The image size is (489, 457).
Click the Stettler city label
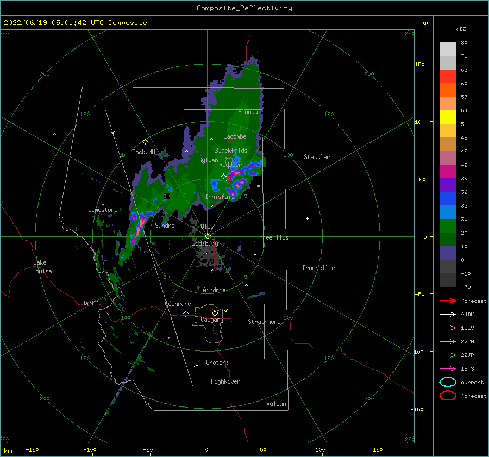[x=317, y=157]
